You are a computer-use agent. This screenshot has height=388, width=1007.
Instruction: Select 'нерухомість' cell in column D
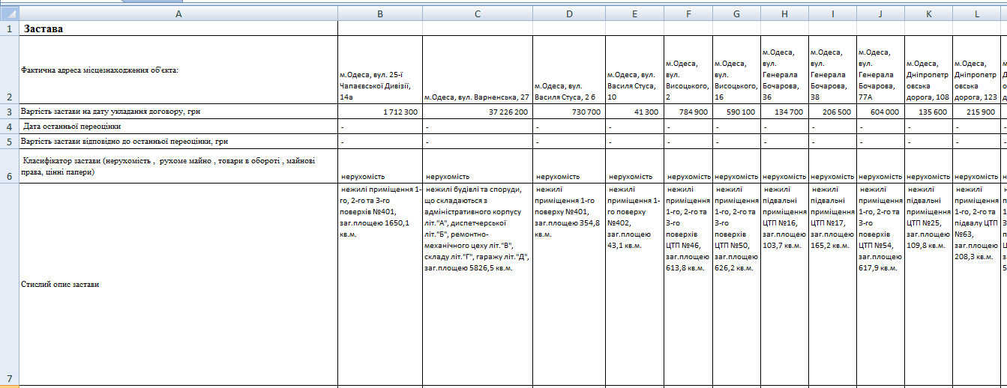568,176
